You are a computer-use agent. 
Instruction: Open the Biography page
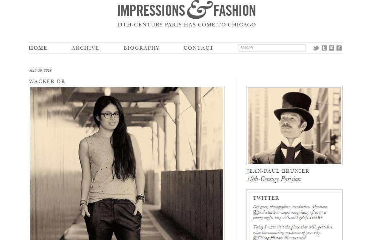coord(141,48)
